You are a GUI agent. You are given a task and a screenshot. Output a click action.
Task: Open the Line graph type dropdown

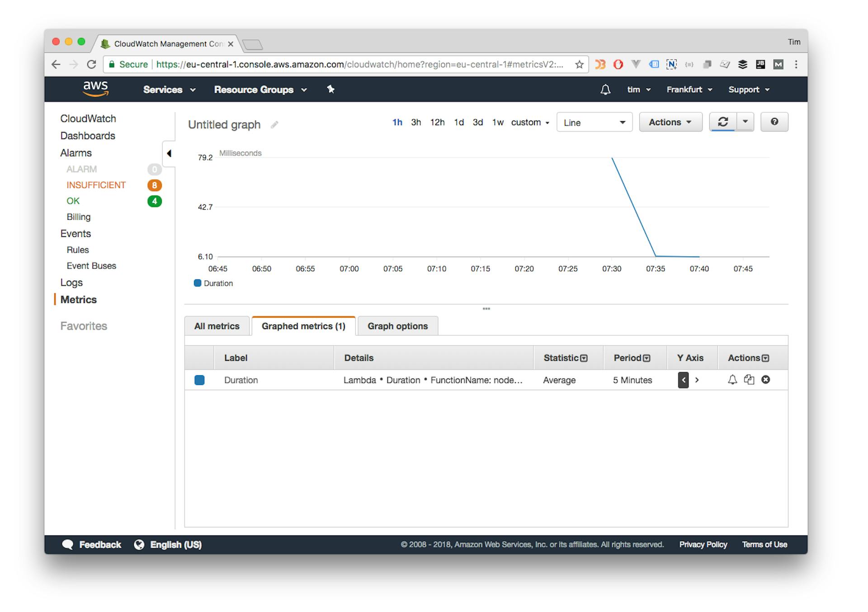point(594,122)
